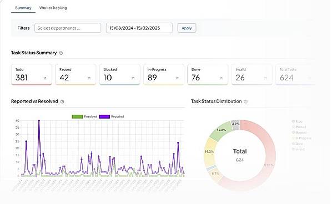Toggle In Progress in the donut legend
The image size is (332, 204).
pos(301,138)
